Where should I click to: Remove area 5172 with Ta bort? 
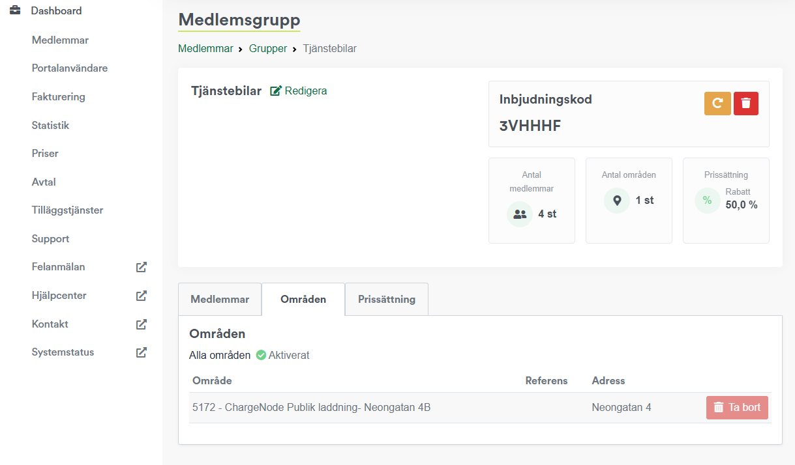point(737,408)
